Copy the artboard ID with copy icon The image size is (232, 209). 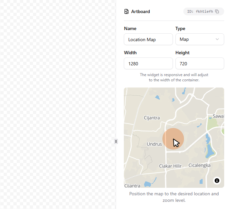tap(217, 11)
